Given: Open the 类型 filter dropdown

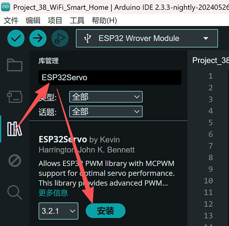Looking at the screenshot, I should pos(106,97).
